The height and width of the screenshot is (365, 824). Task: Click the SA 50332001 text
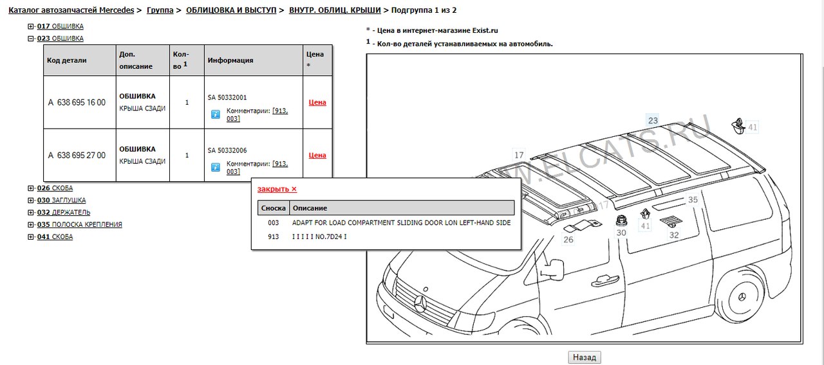[227, 98]
